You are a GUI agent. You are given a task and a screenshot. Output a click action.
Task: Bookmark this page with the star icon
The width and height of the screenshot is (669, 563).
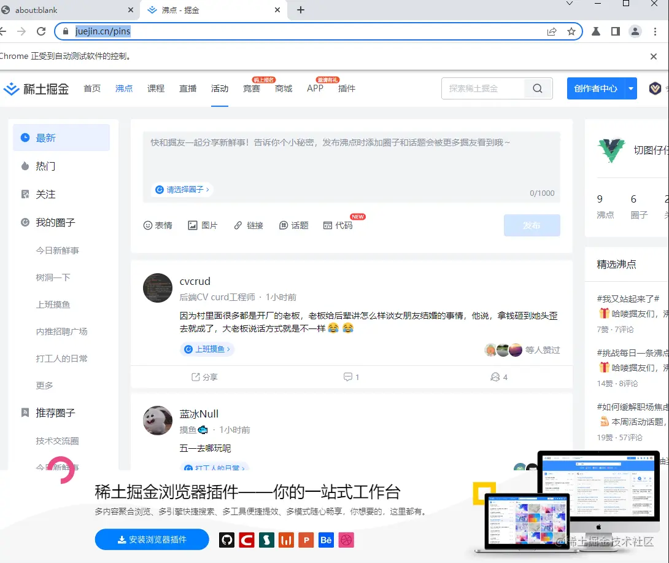click(571, 31)
